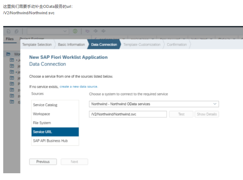Select the File System source

point(55,123)
